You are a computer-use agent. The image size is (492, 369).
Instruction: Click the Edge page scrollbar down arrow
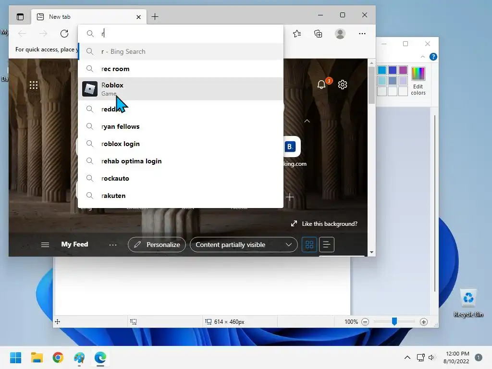371,252
